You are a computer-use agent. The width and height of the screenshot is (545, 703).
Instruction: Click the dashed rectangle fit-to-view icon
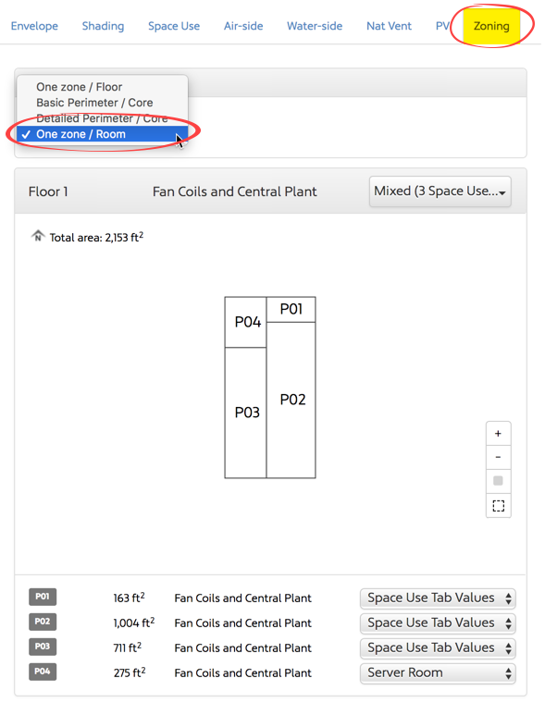(x=498, y=506)
